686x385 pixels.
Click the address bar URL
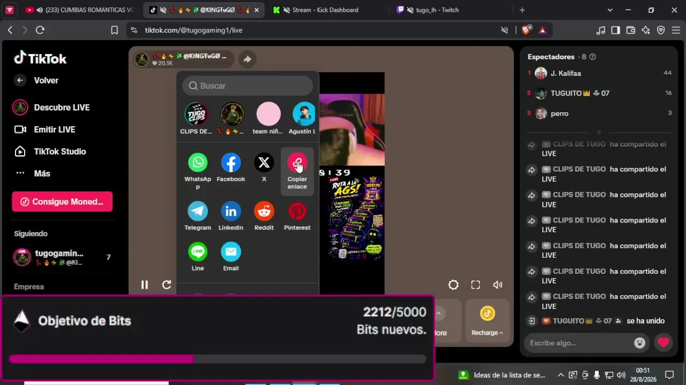click(x=193, y=30)
